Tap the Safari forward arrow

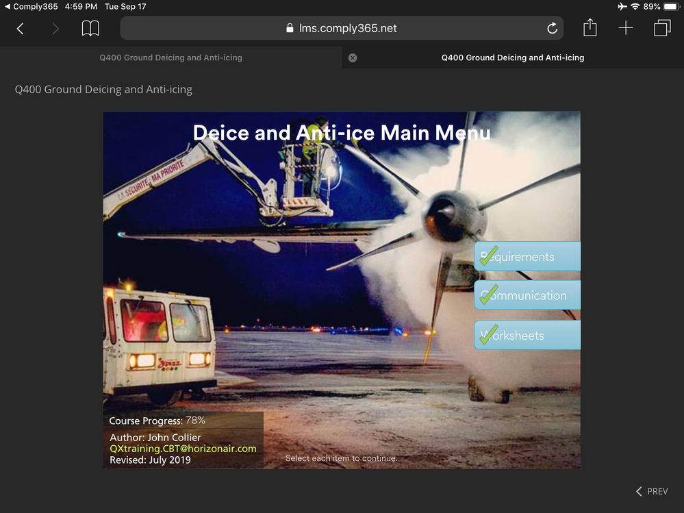55,28
